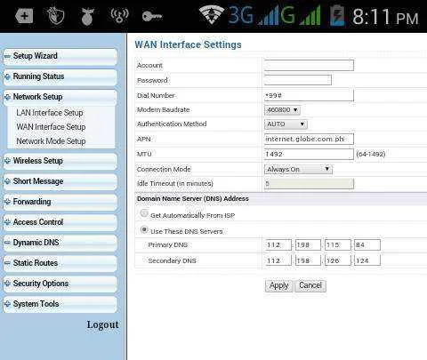Click Secondary DNS second octet 198
The image size is (427, 360).
point(308,260)
